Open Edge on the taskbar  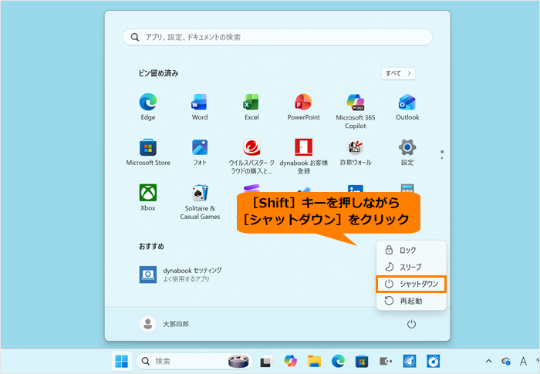click(x=338, y=361)
